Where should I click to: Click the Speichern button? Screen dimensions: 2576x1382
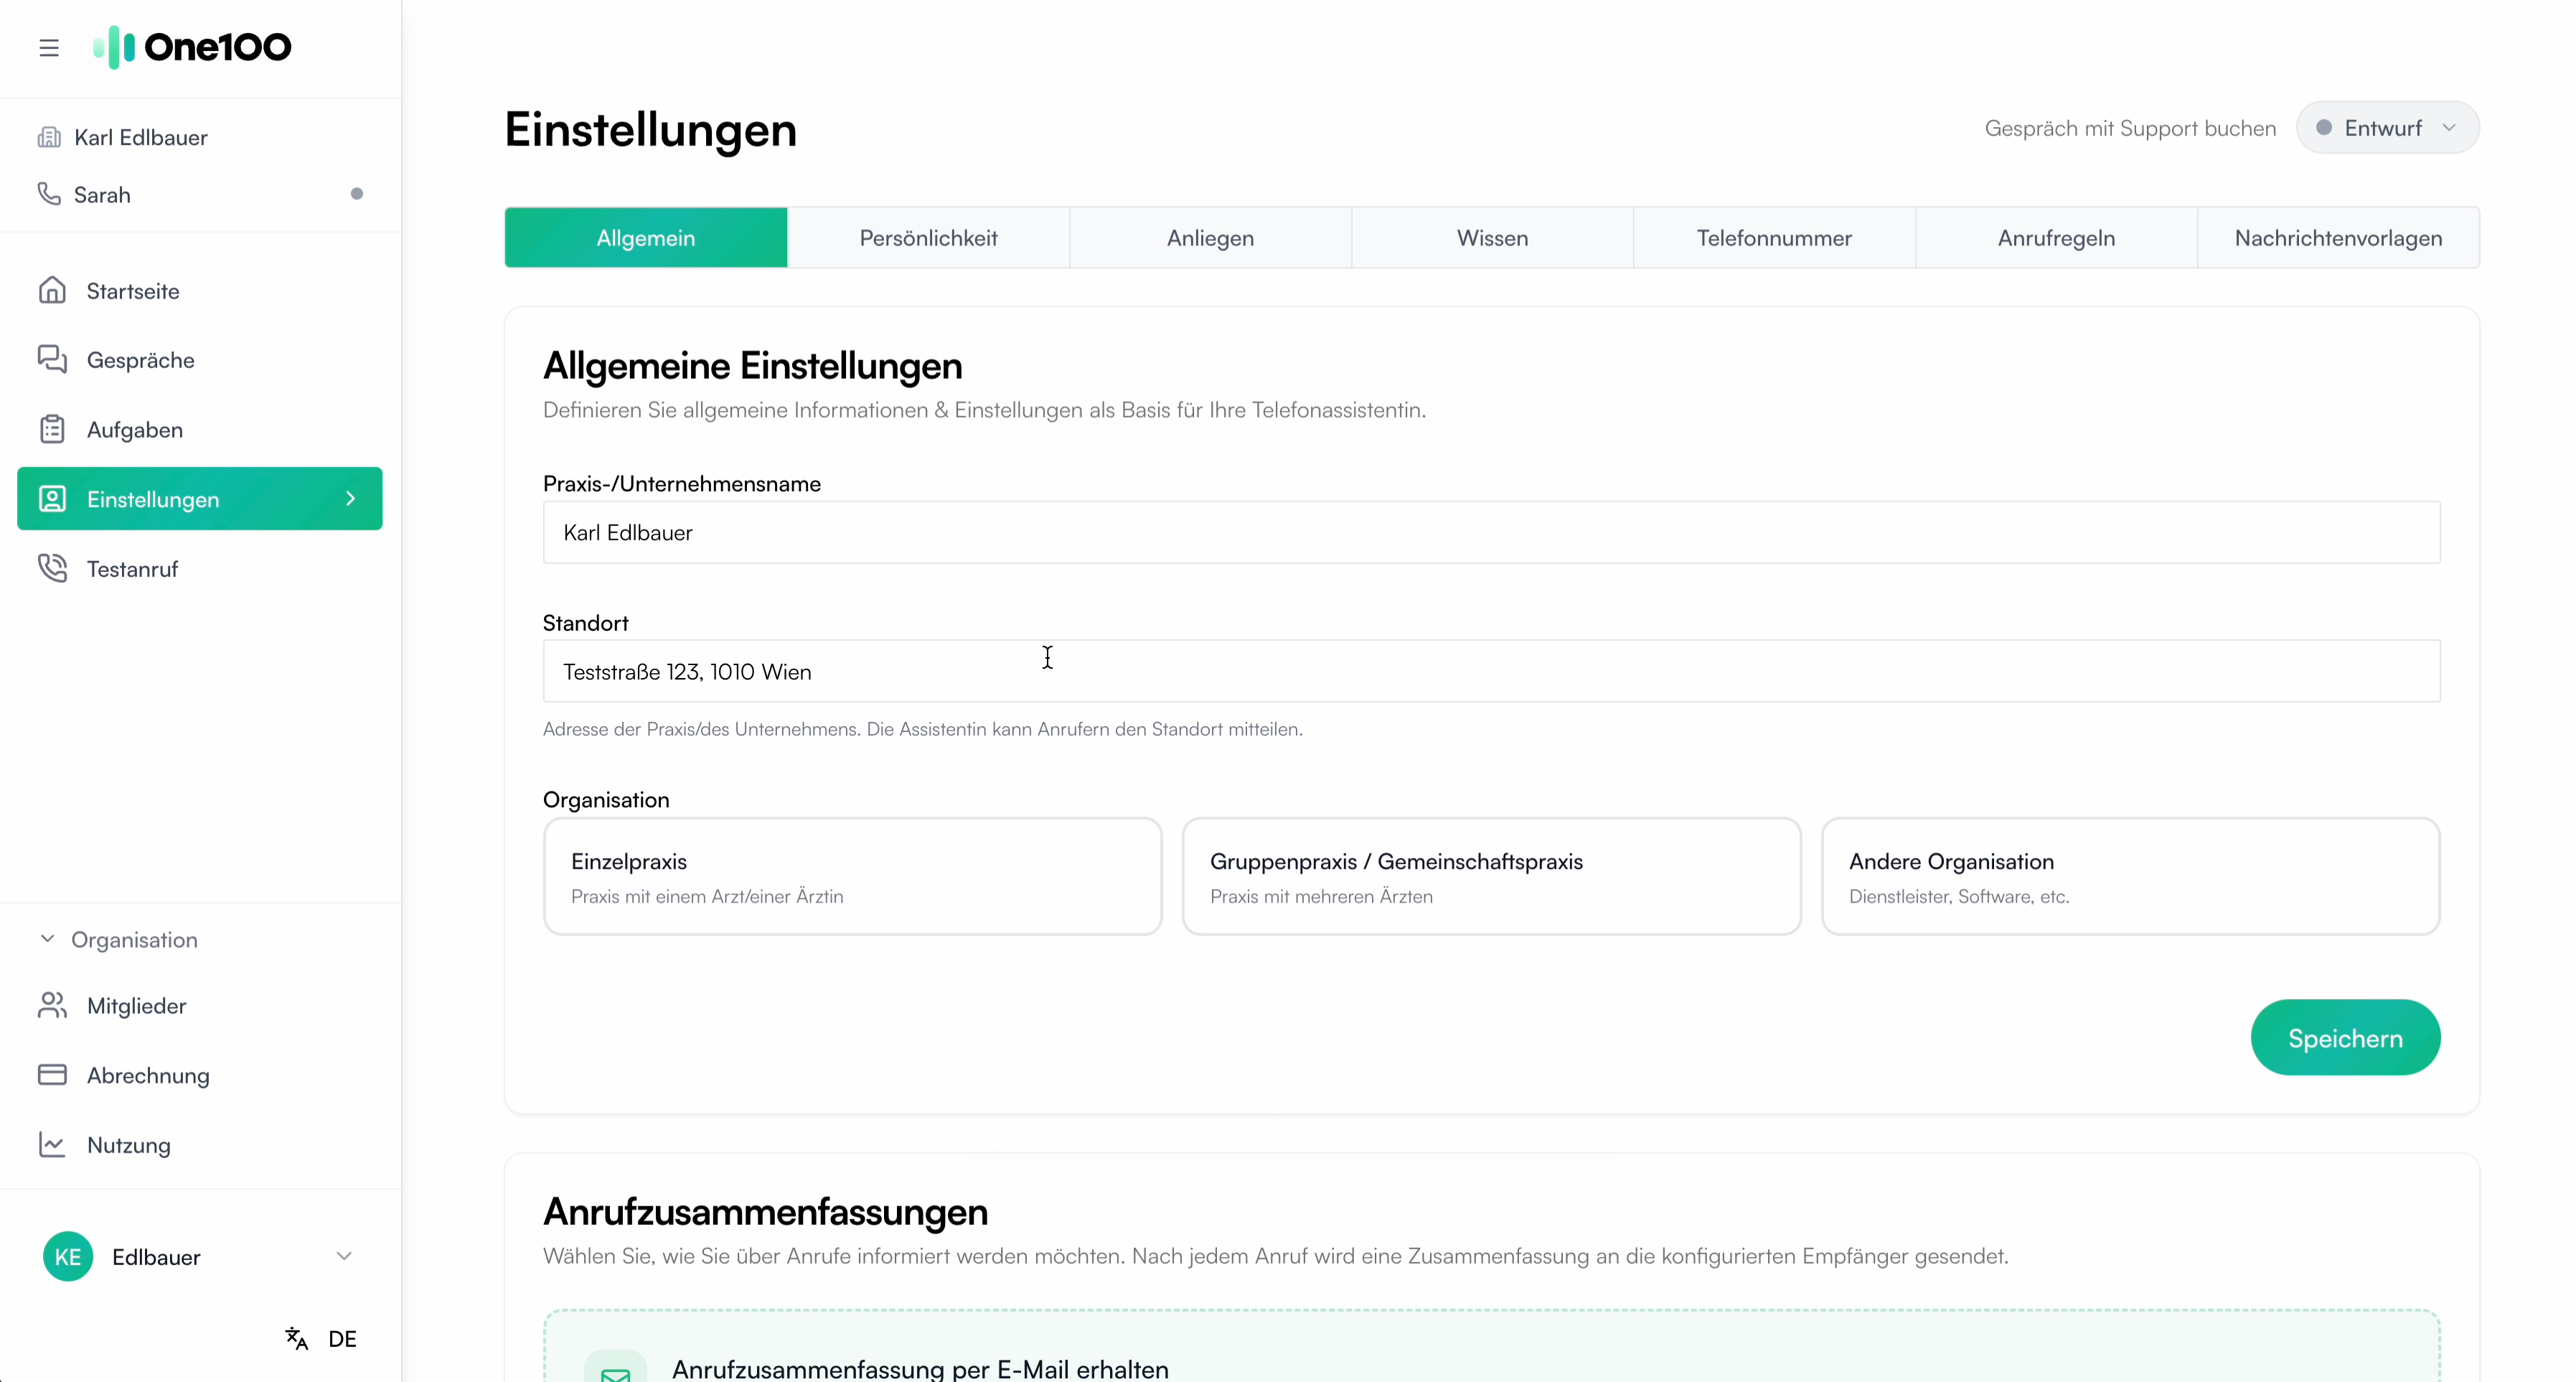(x=2345, y=1037)
